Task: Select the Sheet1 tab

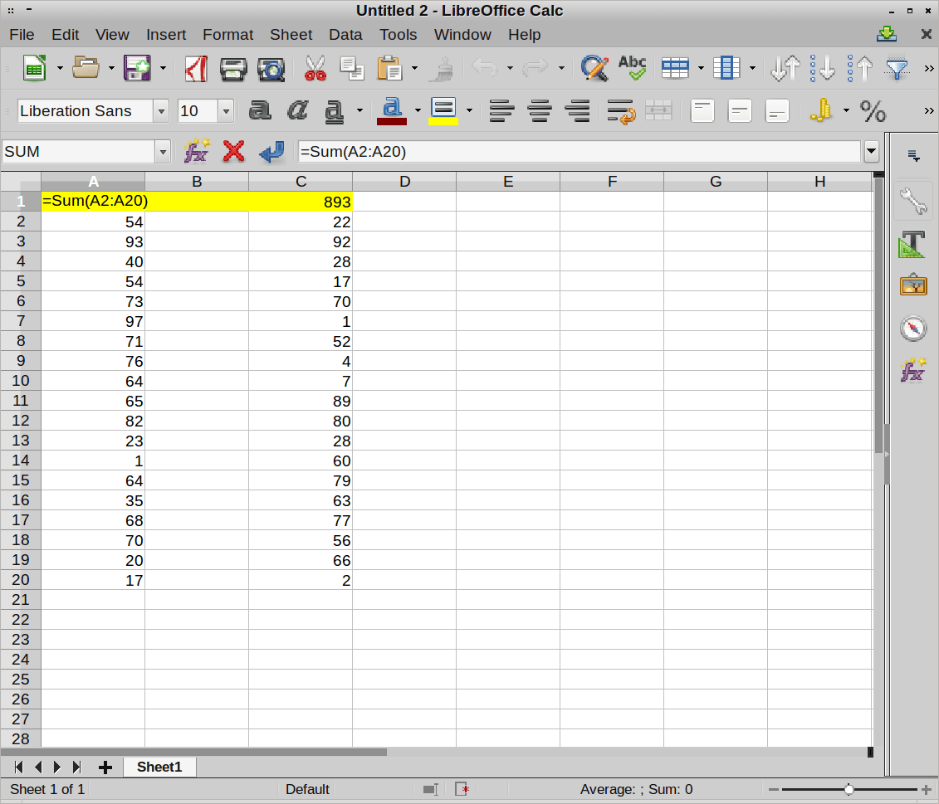Action: 159,767
